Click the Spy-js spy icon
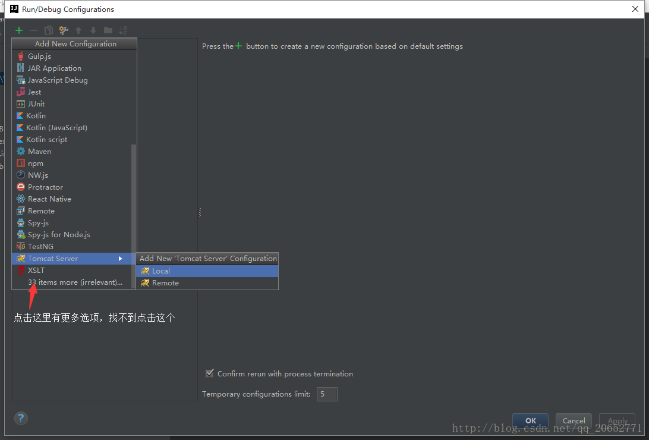The height and width of the screenshot is (440, 649). click(21, 223)
